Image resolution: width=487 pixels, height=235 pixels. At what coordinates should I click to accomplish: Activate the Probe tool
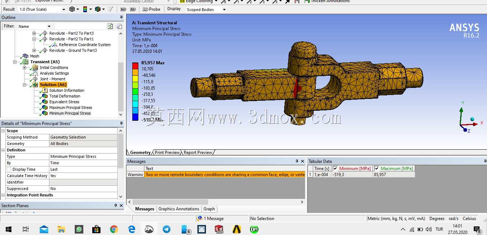152,9
